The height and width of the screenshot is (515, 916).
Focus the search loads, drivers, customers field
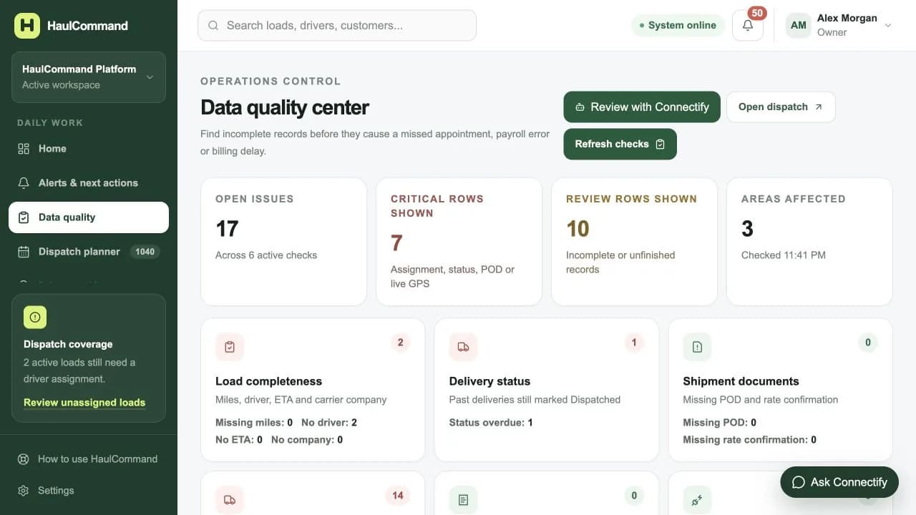click(337, 26)
